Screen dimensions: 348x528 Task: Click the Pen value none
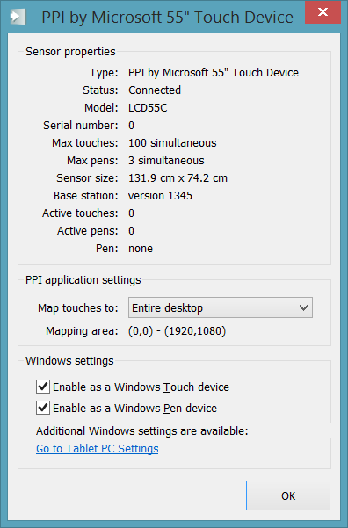pos(141,249)
